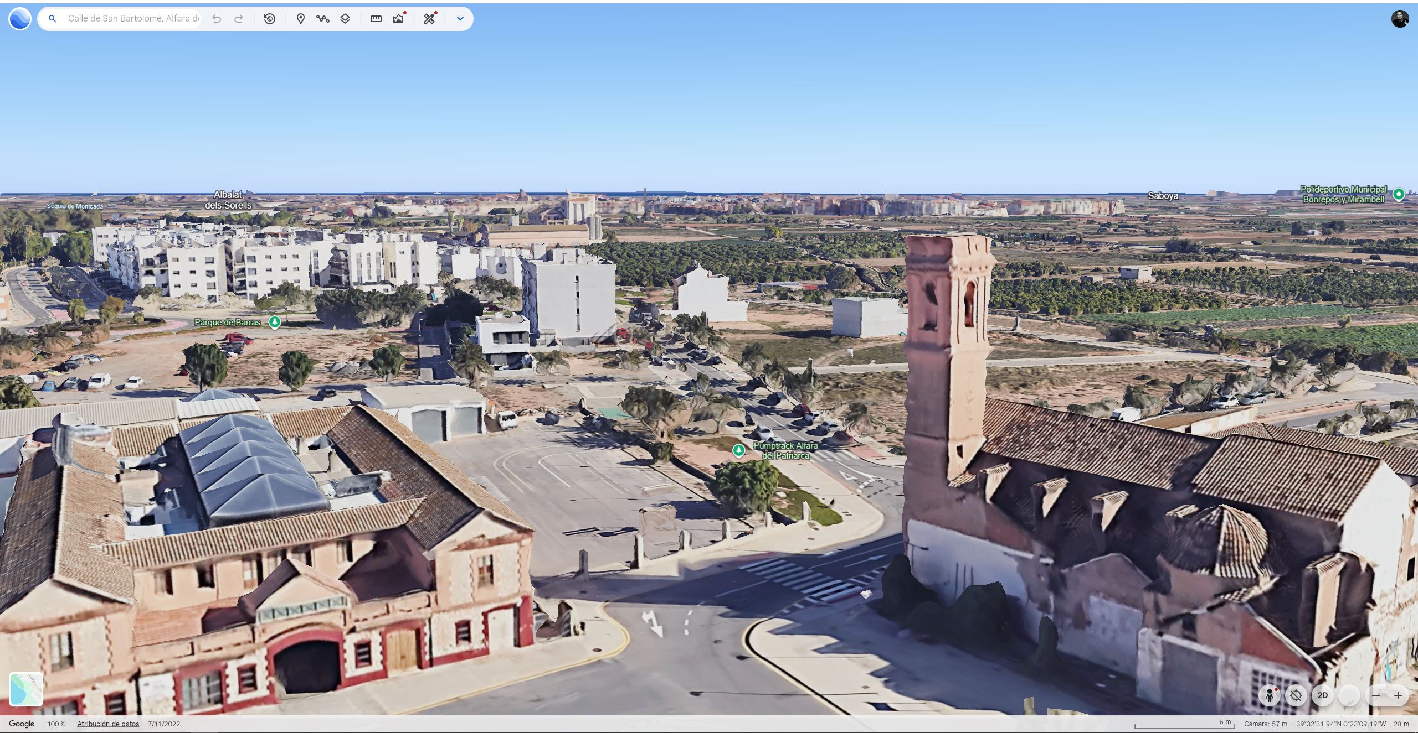Screen dimensions: 1418x733
Task: Toggle the Street View pegman button
Action: [1269, 695]
